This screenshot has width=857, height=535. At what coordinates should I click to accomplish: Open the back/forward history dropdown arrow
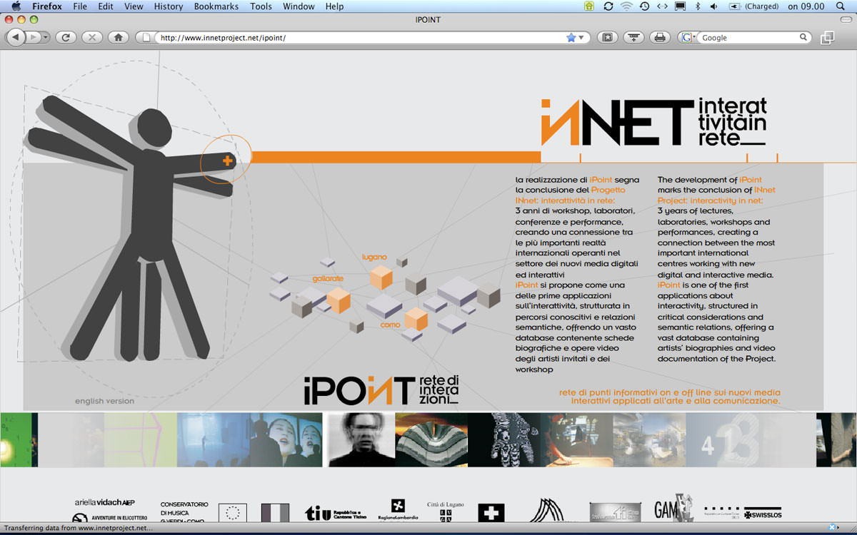tap(45, 37)
